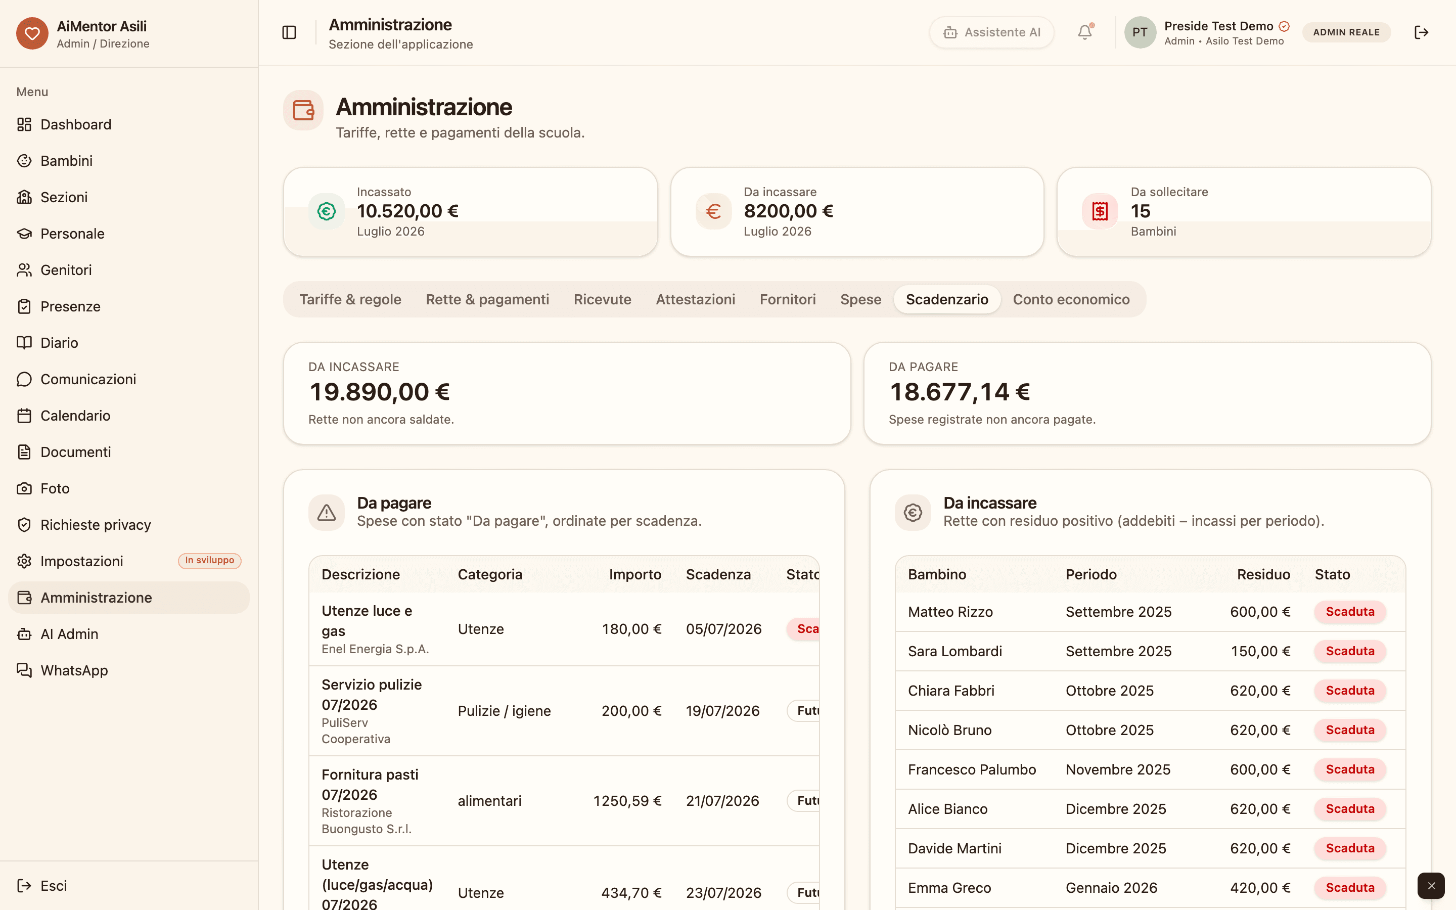The height and width of the screenshot is (910, 1456).
Task: Open the notifications bell
Action: [1085, 32]
